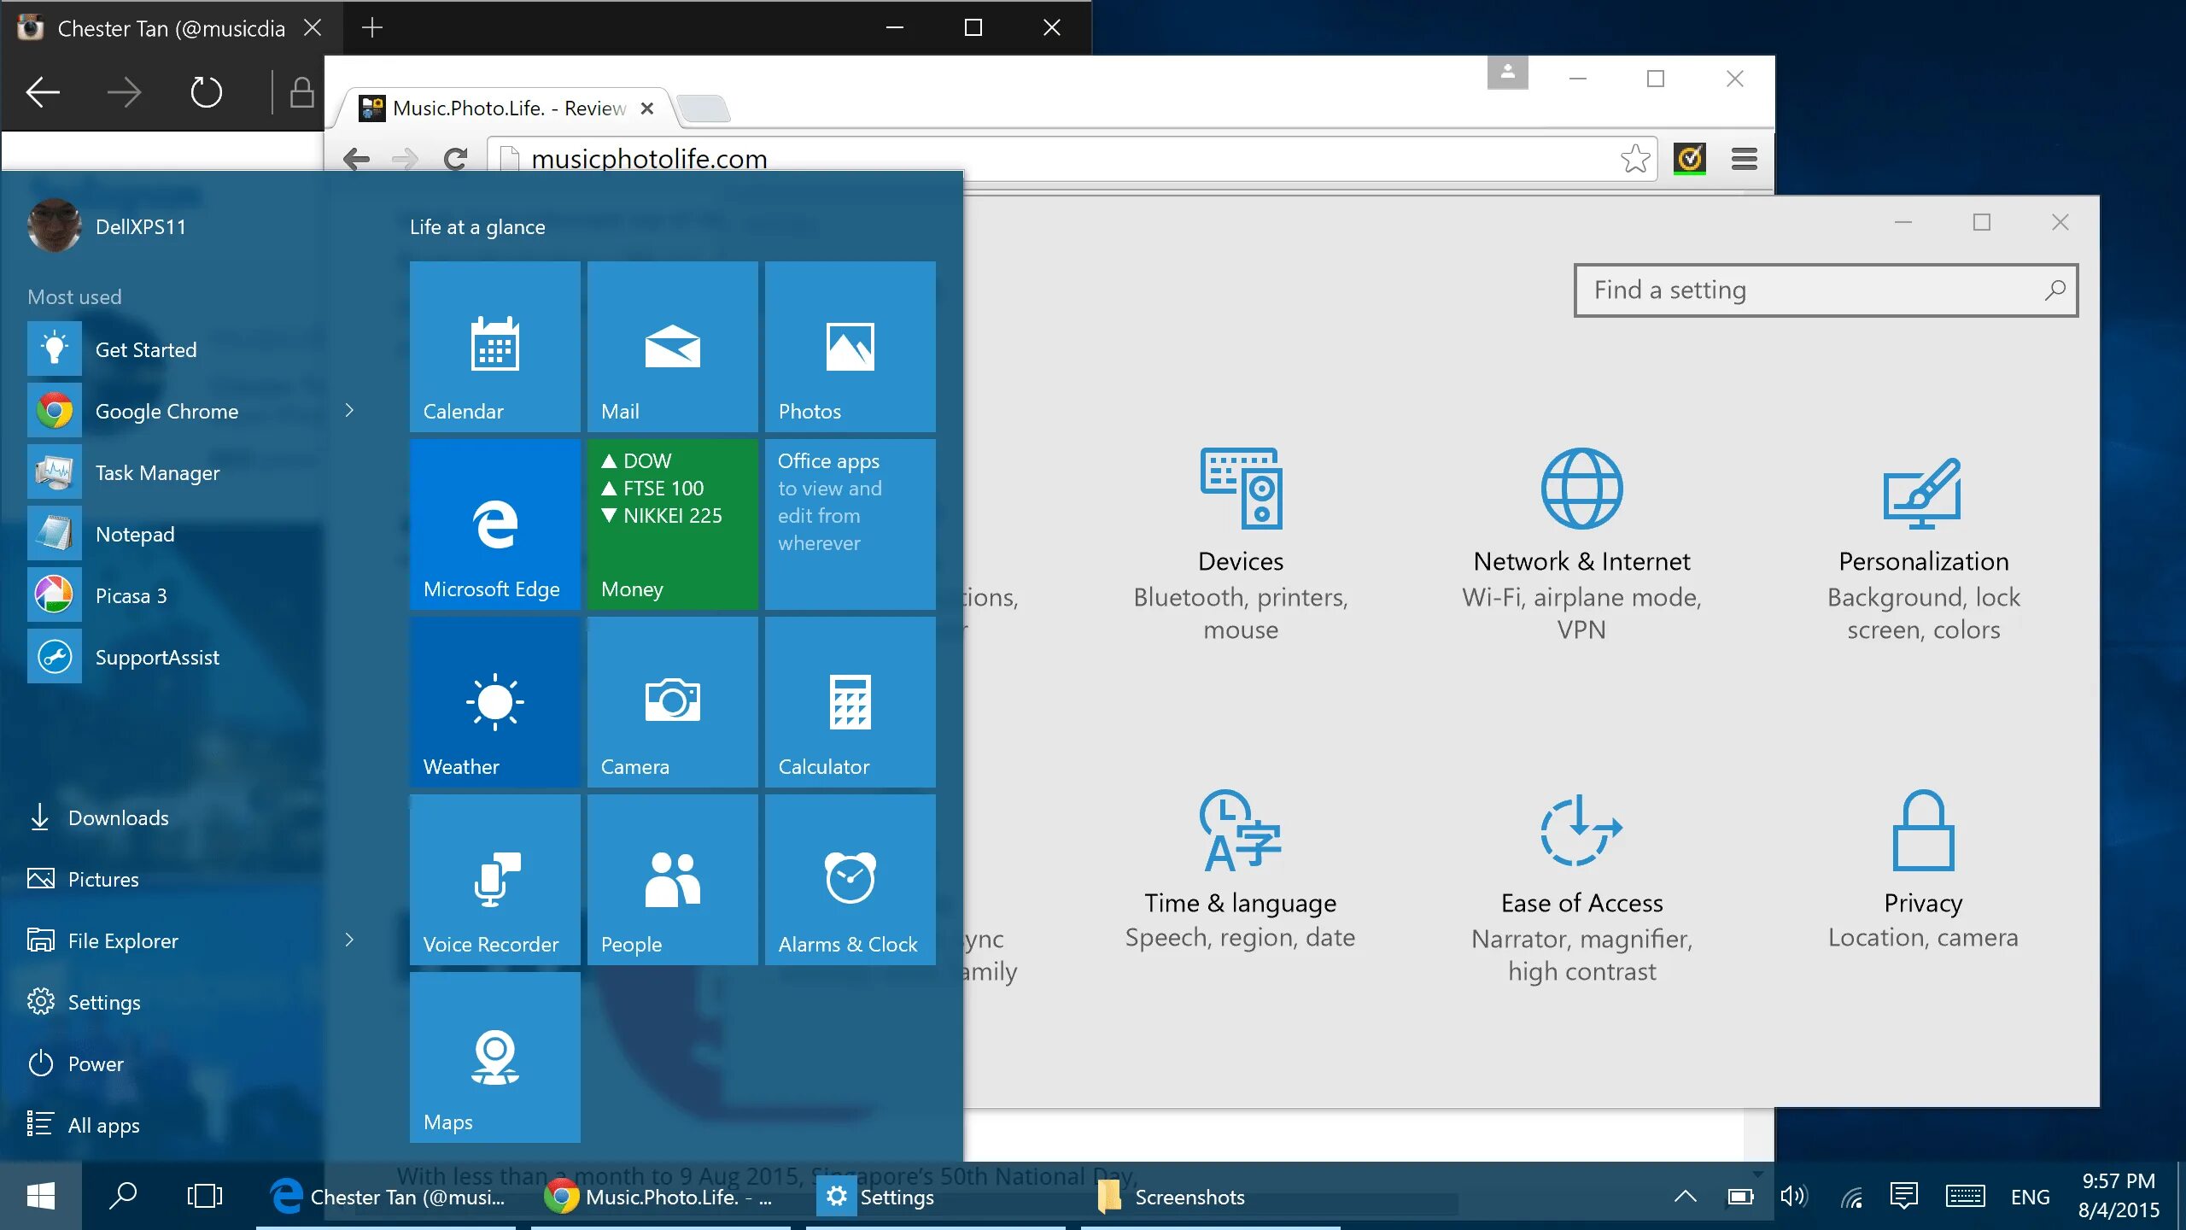Open Task Manager from Most used
2186x1230 pixels.
pyautogui.click(x=175, y=471)
